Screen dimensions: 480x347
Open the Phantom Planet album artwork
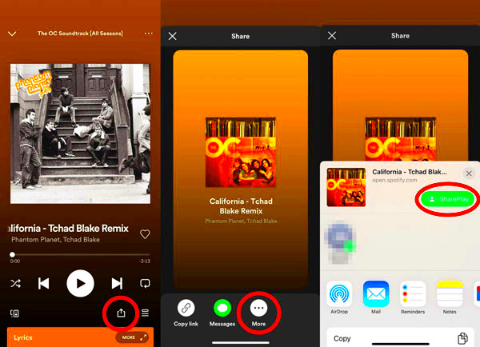80,134
